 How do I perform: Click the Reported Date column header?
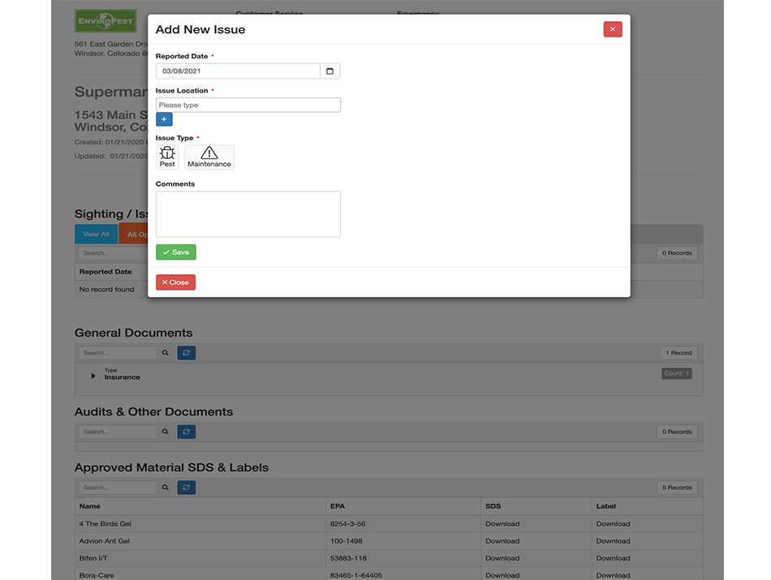point(106,271)
